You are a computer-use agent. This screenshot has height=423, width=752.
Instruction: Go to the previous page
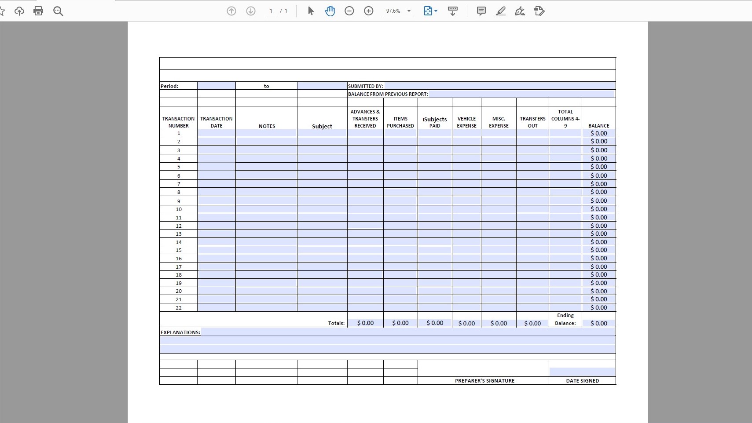click(232, 11)
